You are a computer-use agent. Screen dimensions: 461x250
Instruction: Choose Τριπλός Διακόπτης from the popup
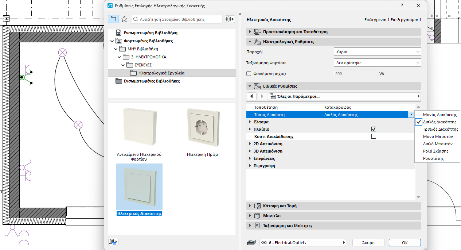(x=437, y=129)
